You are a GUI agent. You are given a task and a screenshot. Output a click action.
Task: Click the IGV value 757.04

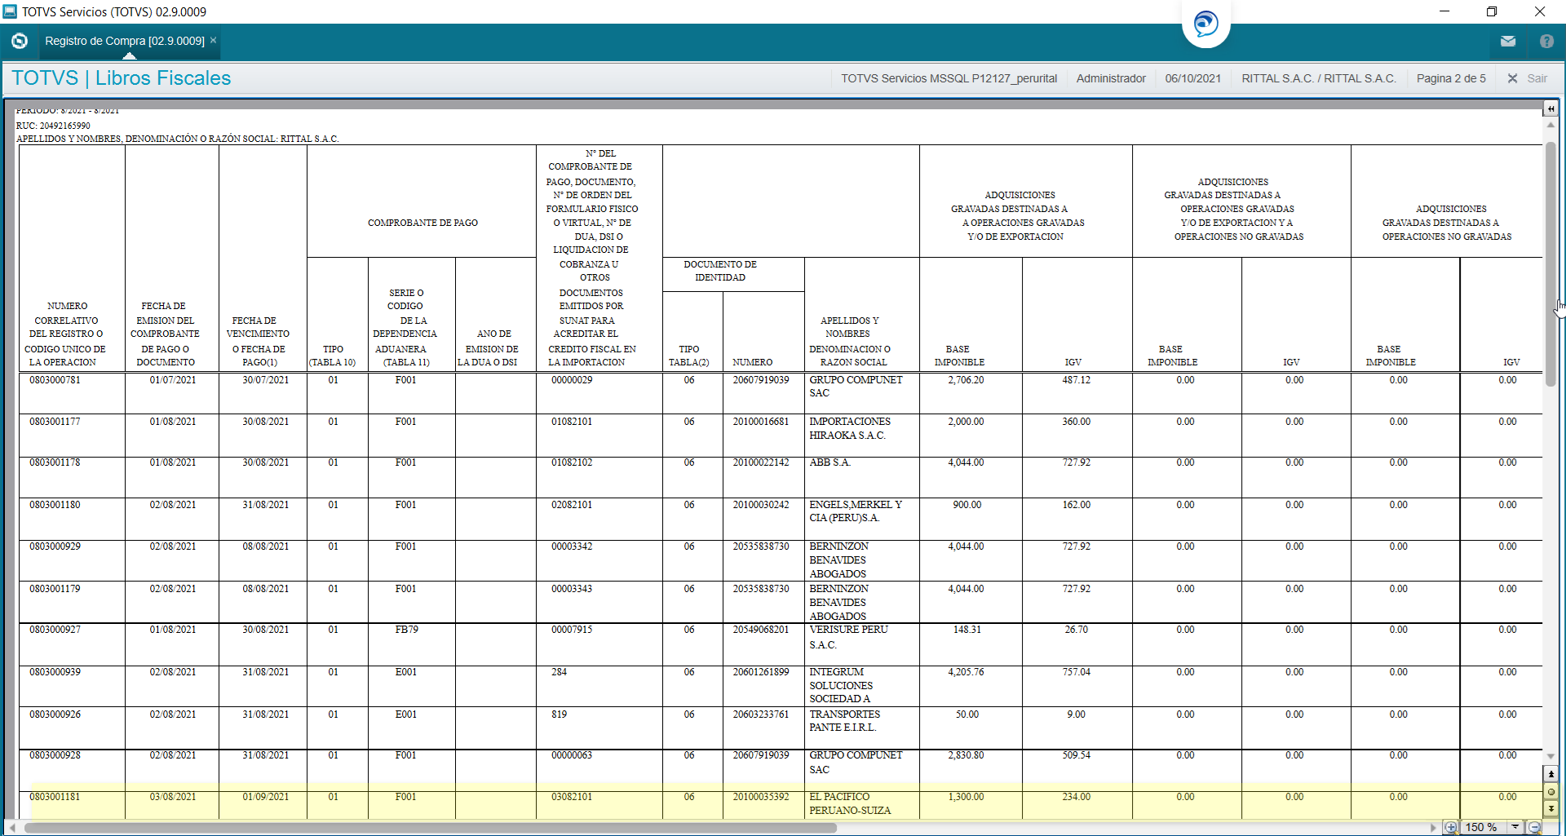[1077, 672]
